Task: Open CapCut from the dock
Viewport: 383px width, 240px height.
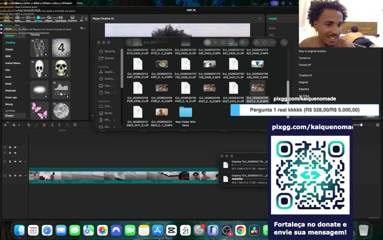Action: (171, 230)
